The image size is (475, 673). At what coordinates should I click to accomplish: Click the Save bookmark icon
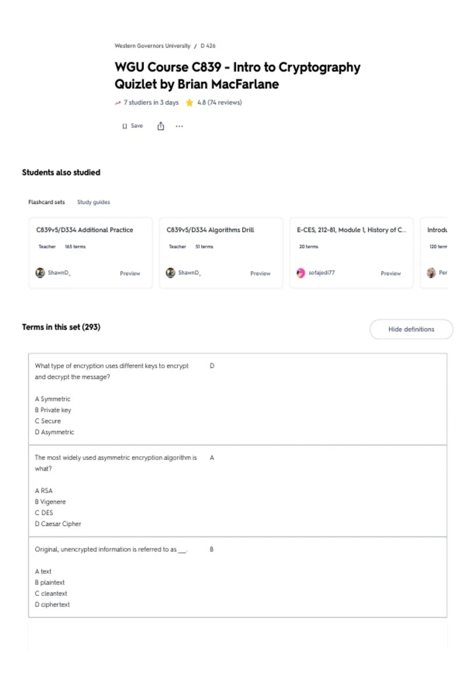125,126
